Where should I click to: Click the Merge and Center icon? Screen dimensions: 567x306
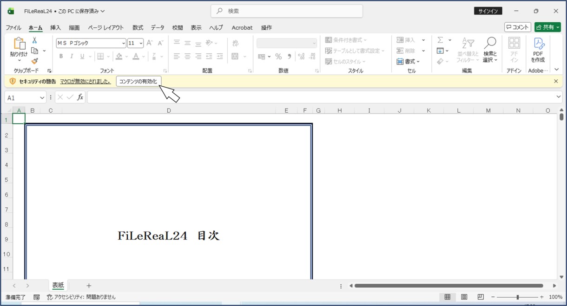[235, 57]
